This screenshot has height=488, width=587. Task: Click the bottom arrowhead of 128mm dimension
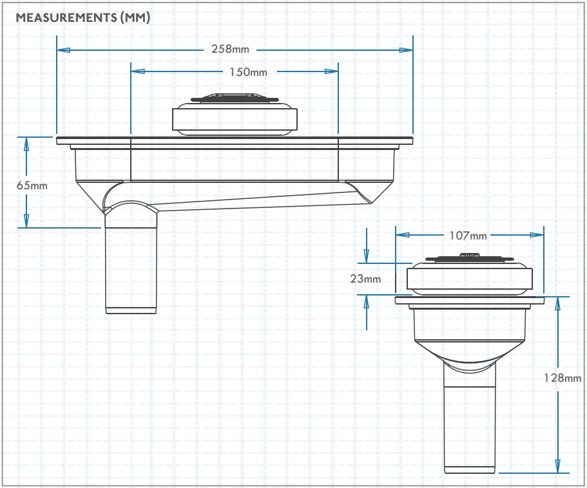[x=558, y=466]
